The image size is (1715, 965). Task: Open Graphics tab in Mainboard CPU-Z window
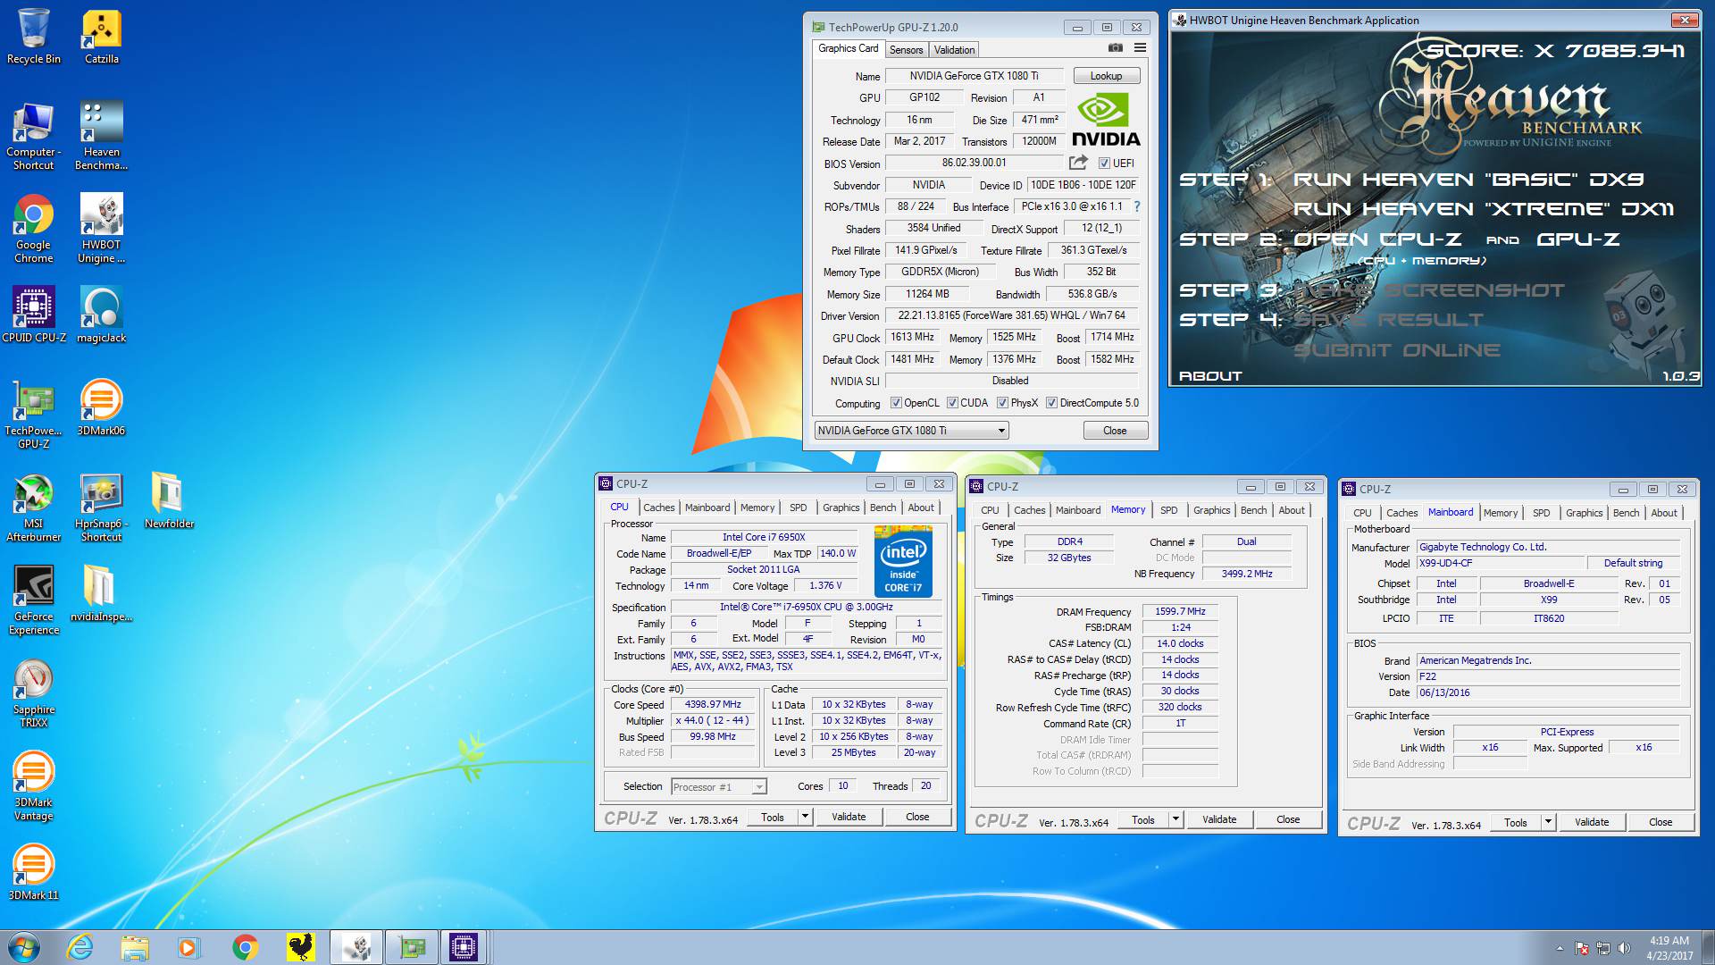(1584, 513)
